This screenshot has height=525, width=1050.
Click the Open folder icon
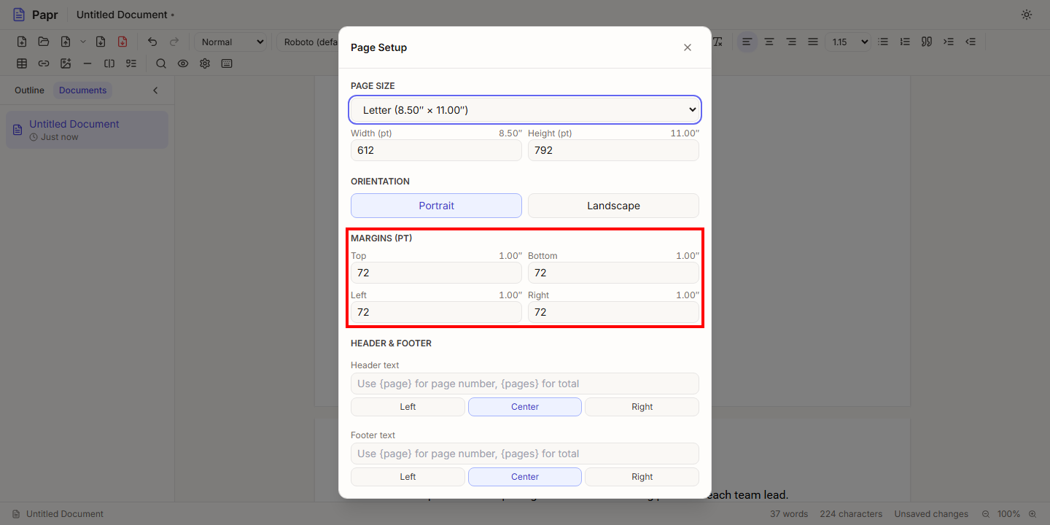44,42
